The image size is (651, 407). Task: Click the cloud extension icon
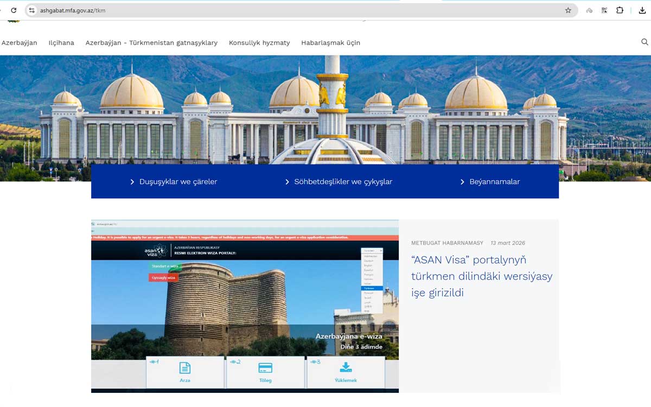(589, 10)
